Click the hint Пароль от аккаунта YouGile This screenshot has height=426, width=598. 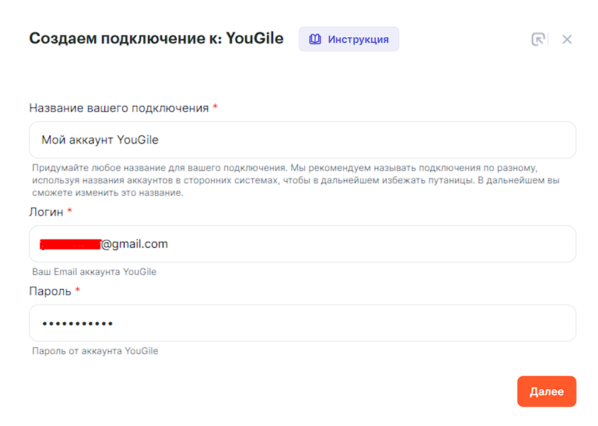[x=95, y=351]
